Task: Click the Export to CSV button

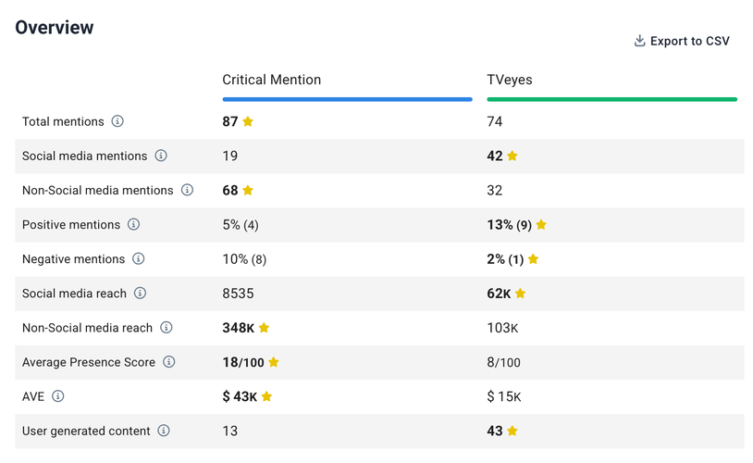Action: 682,41
